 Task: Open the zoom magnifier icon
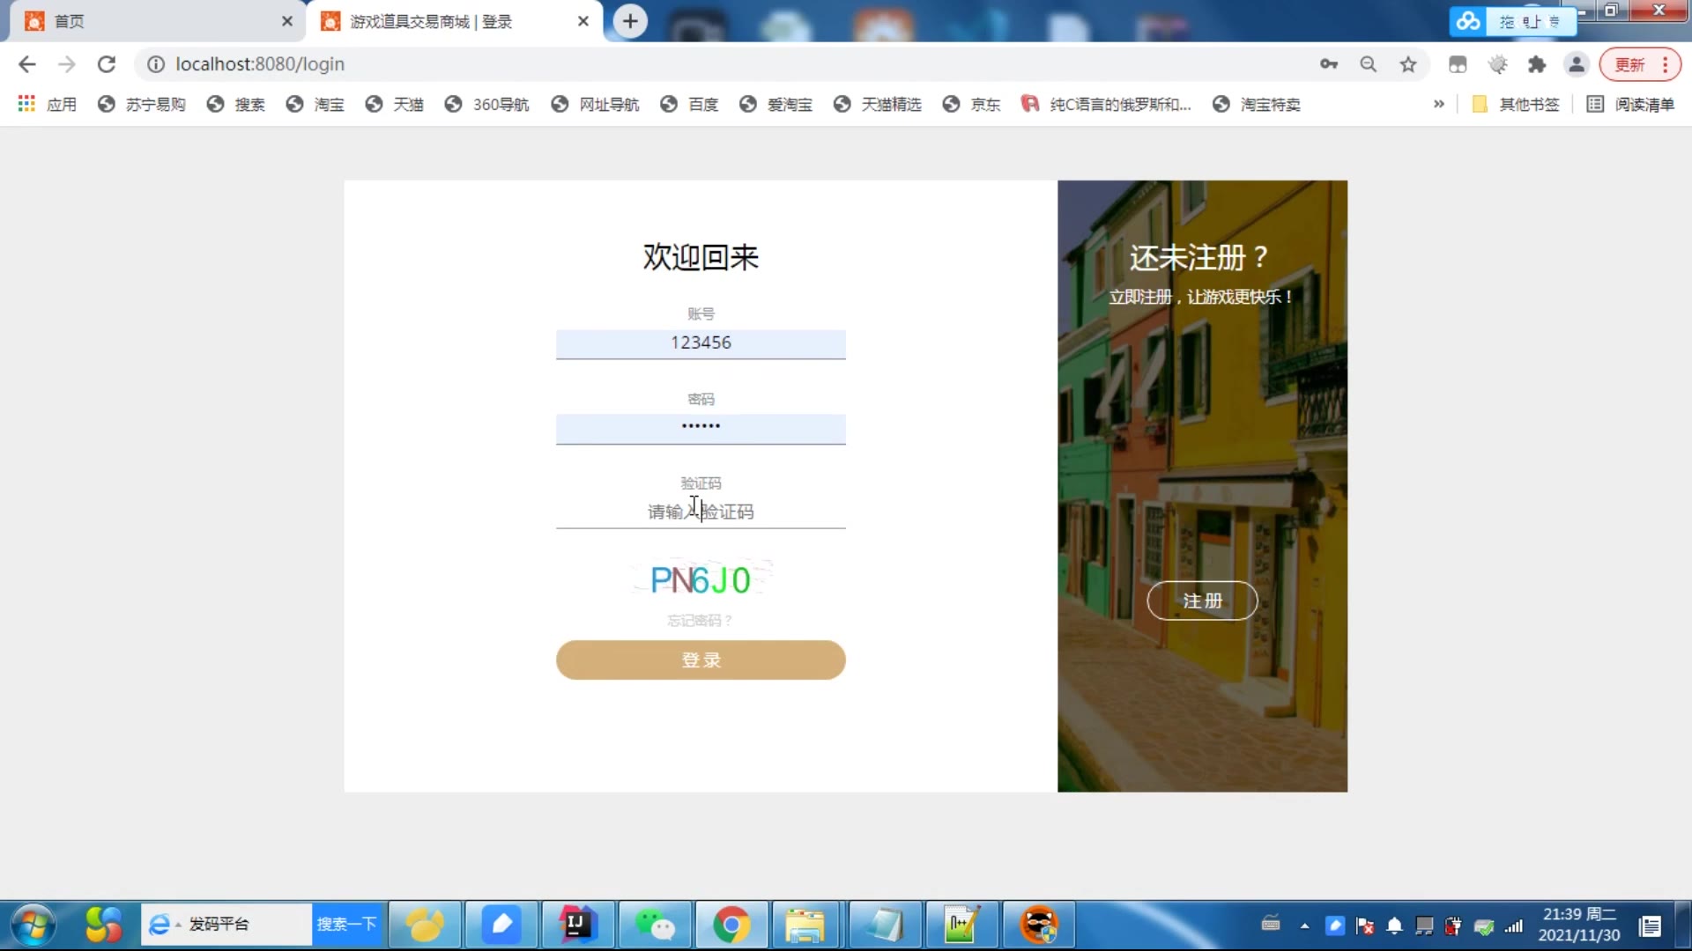coord(1369,64)
